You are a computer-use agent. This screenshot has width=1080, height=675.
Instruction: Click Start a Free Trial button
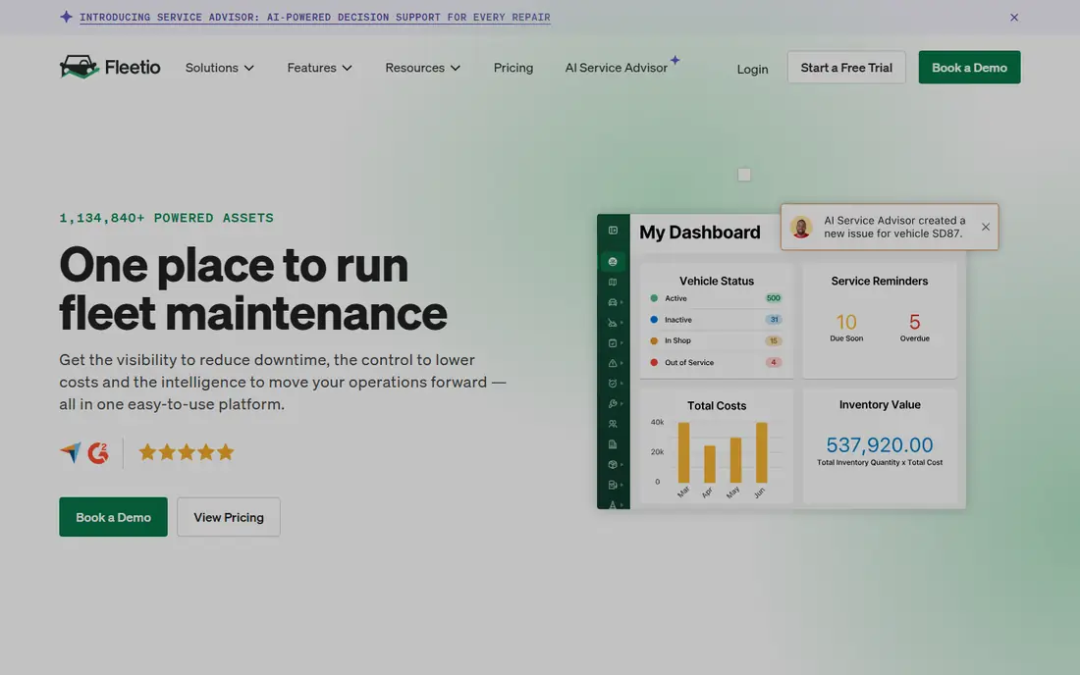click(845, 68)
